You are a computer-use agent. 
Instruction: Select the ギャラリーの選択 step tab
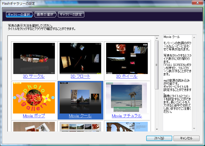pyautogui.click(x=19, y=14)
